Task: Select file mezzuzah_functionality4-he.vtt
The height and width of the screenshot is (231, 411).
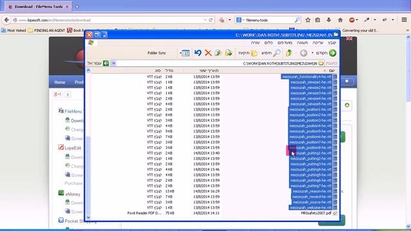Action: [x=307, y=77]
